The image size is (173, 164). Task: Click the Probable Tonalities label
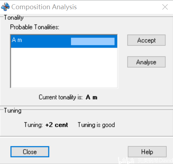35,27
